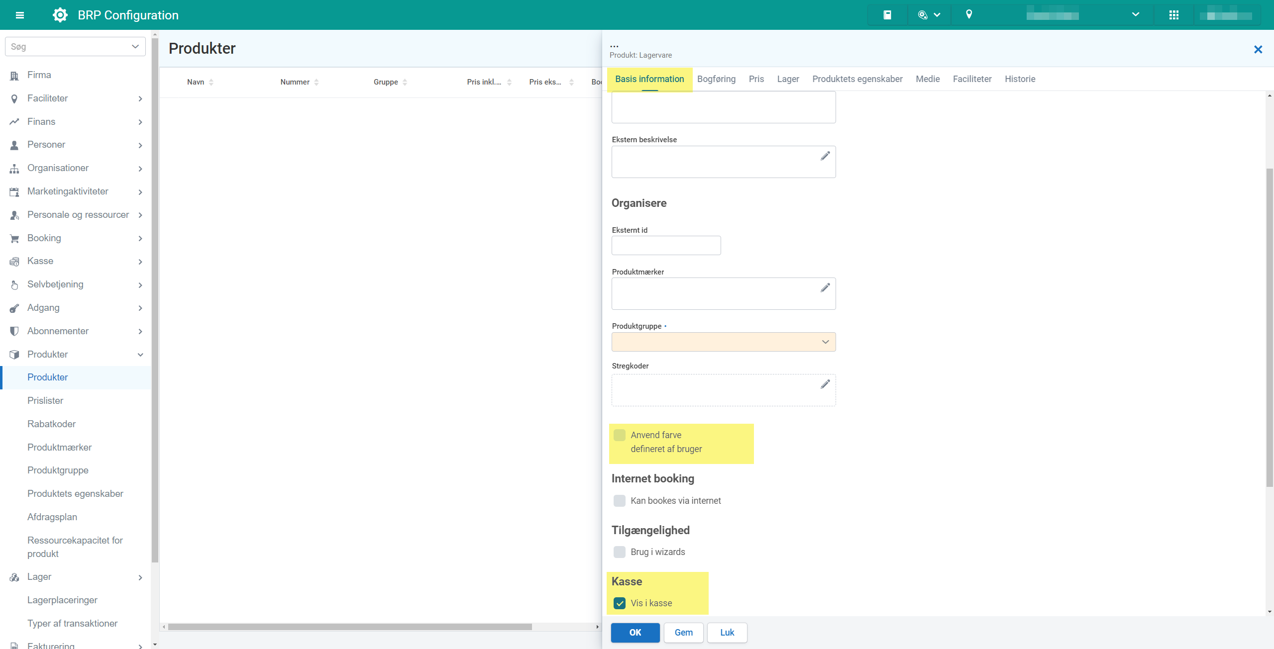Image resolution: width=1274 pixels, height=649 pixels.
Task: Switch to the Pris tab
Action: pyautogui.click(x=756, y=79)
